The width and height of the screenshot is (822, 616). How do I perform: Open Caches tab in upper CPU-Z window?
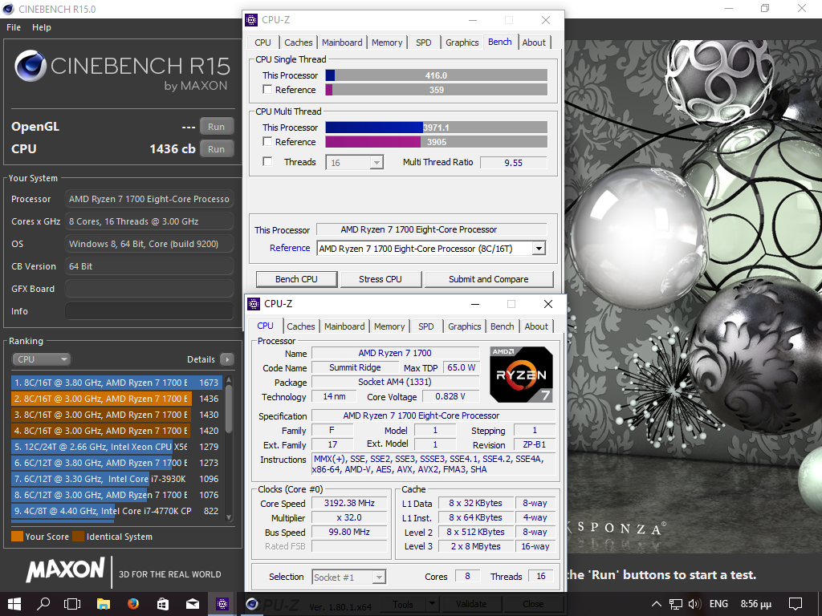[299, 43]
